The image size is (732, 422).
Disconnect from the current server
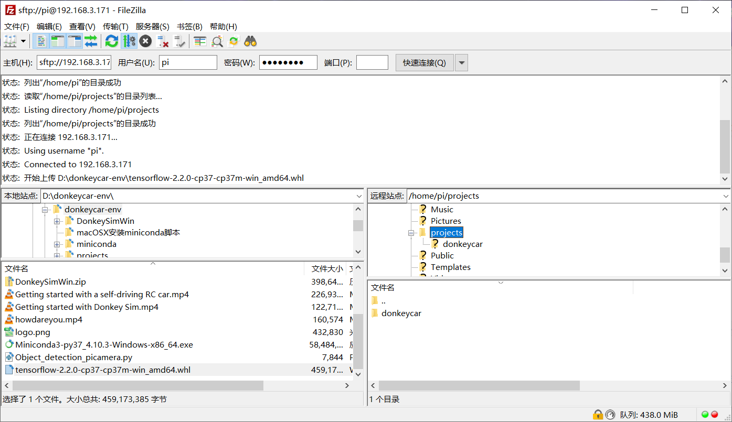pos(163,41)
